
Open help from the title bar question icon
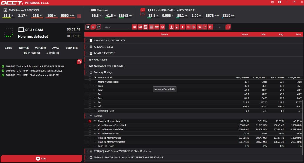pyautogui.click(x=272, y=2)
